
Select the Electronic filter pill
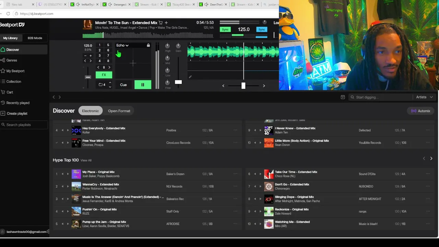click(90, 111)
